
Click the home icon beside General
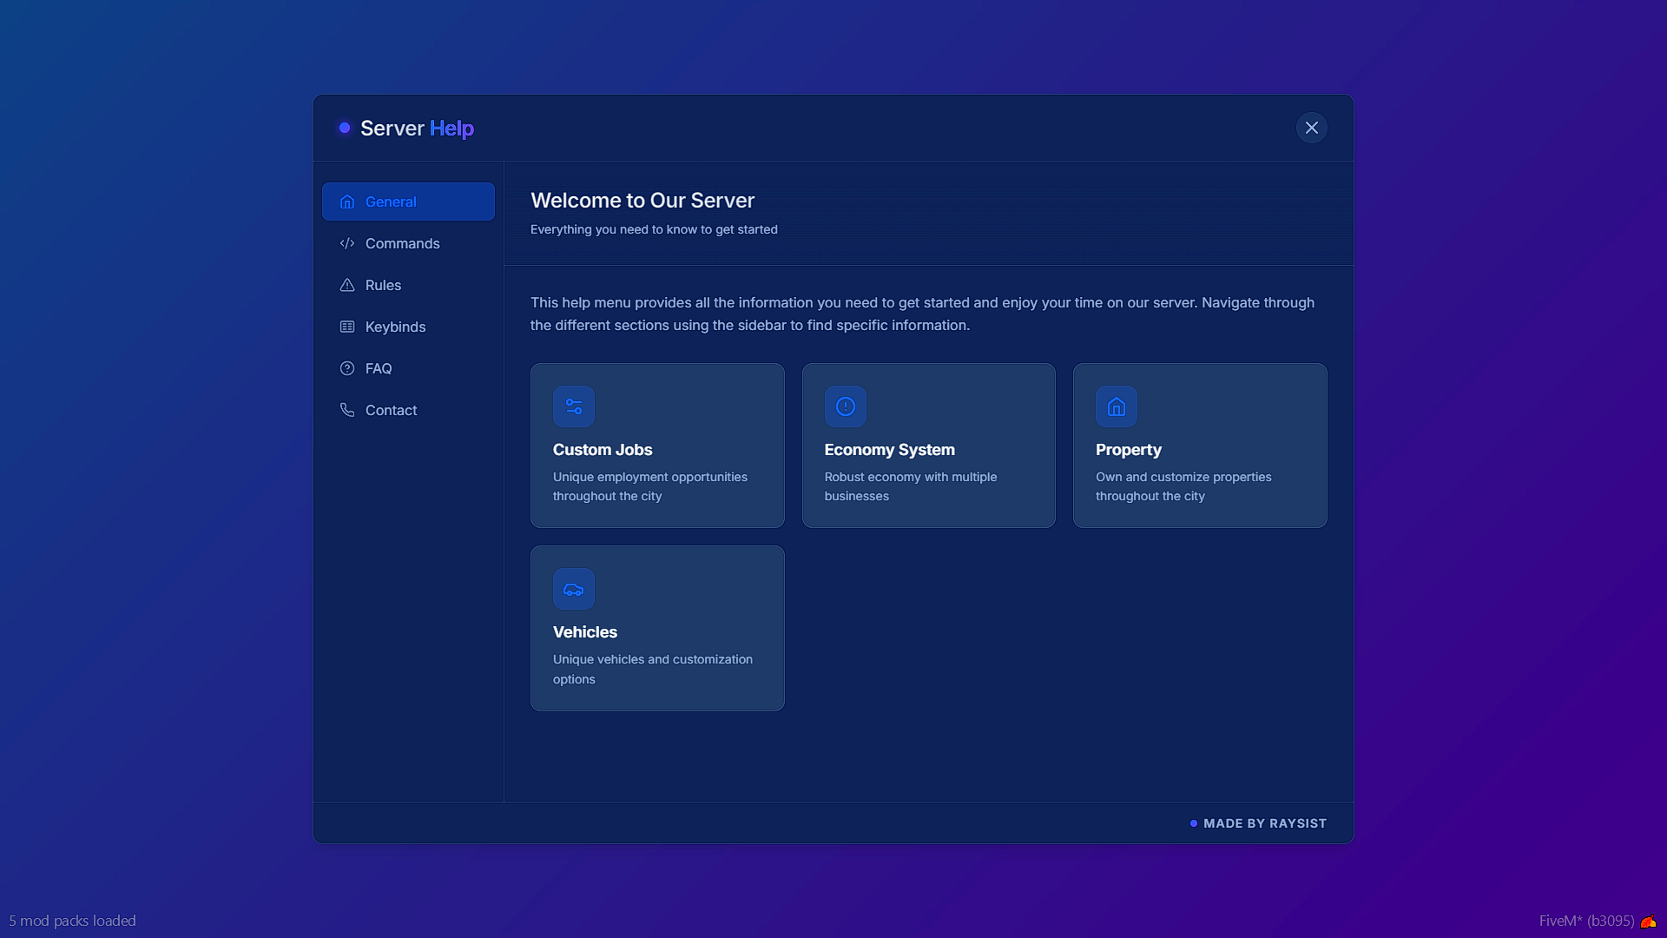[347, 201]
